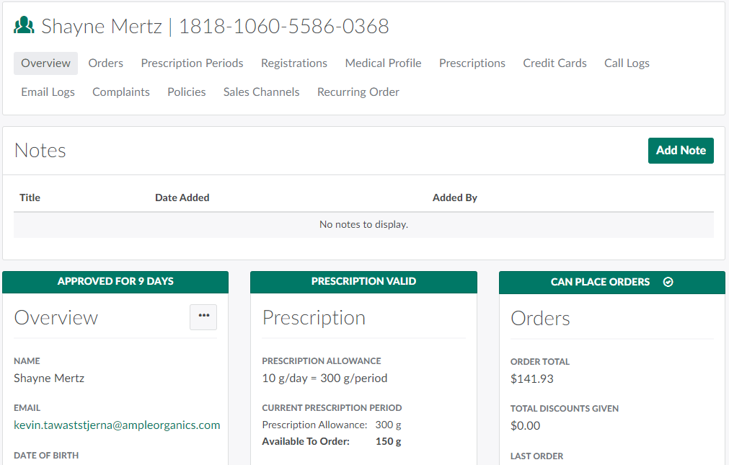Open the Prescriptions tab
729x465 pixels.
click(472, 63)
